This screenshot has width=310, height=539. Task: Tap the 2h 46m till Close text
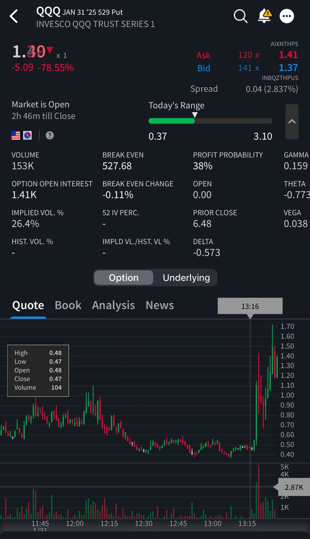point(44,116)
